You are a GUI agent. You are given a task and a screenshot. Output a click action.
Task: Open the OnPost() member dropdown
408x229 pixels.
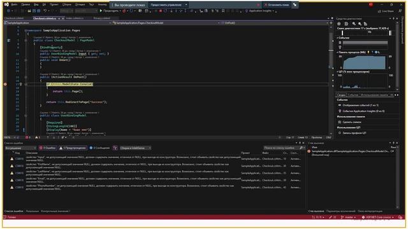(x=275, y=23)
